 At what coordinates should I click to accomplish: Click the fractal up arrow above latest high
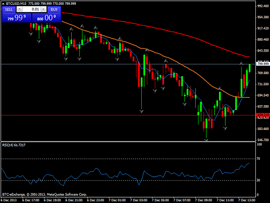(x=241, y=63)
